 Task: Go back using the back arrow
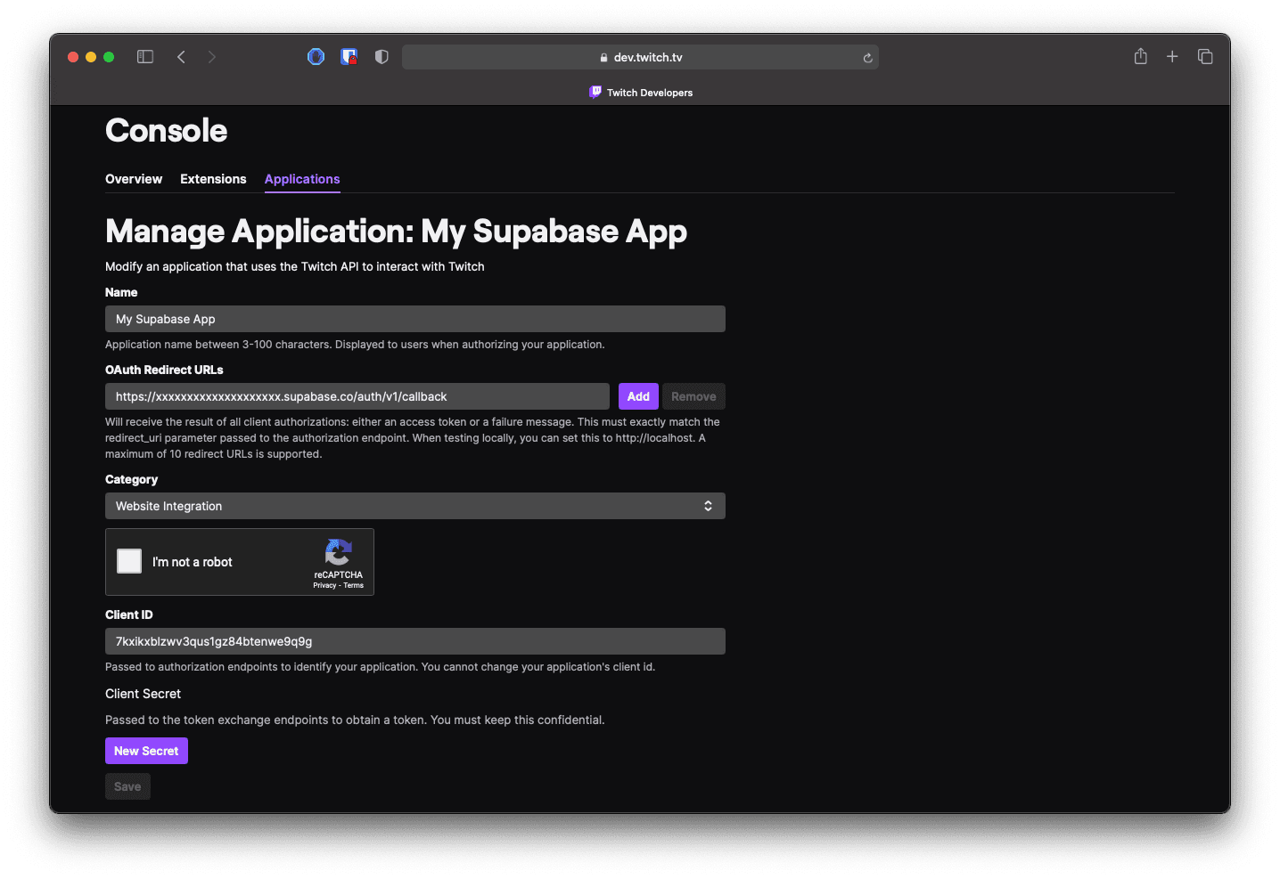[x=181, y=57]
